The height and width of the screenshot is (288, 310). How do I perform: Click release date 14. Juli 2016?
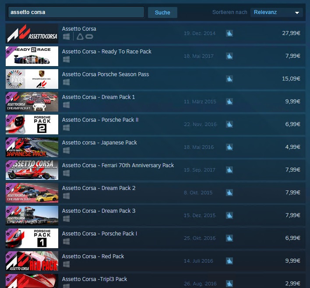198,261
